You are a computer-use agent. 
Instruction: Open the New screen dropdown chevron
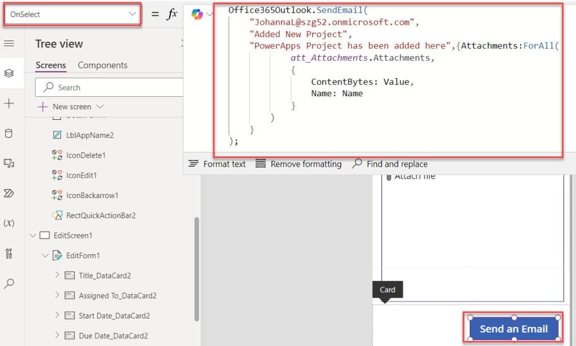pos(100,106)
